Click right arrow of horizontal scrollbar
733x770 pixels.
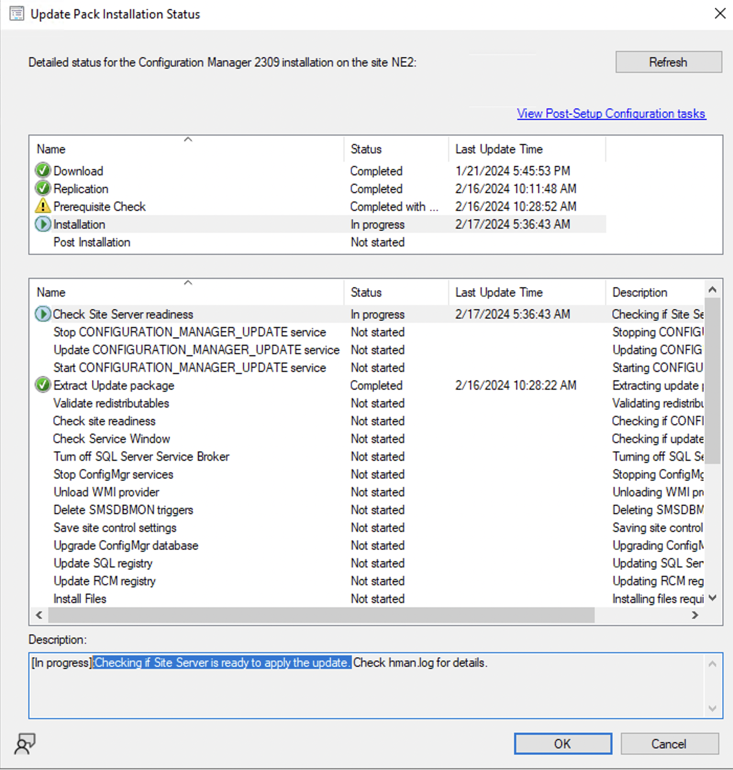tap(695, 615)
